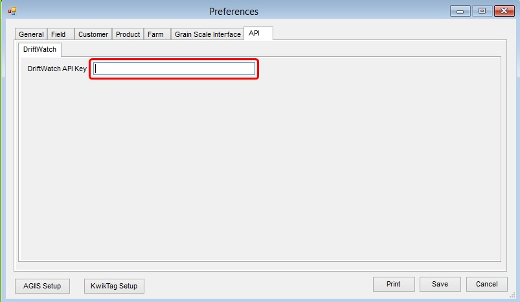This screenshot has height=302, width=520.
Task: Click the DriftWatch sub-tab
Action: click(x=40, y=49)
